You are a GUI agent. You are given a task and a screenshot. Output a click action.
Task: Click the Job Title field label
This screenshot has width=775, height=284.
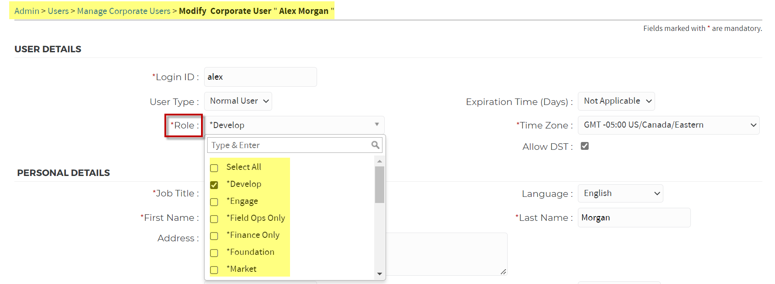click(176, 193)
